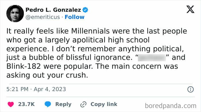The height and width of the screenshot is (112, 201).
Task: Click the circled info icon beside the timestamp
Action: point(190,89)
